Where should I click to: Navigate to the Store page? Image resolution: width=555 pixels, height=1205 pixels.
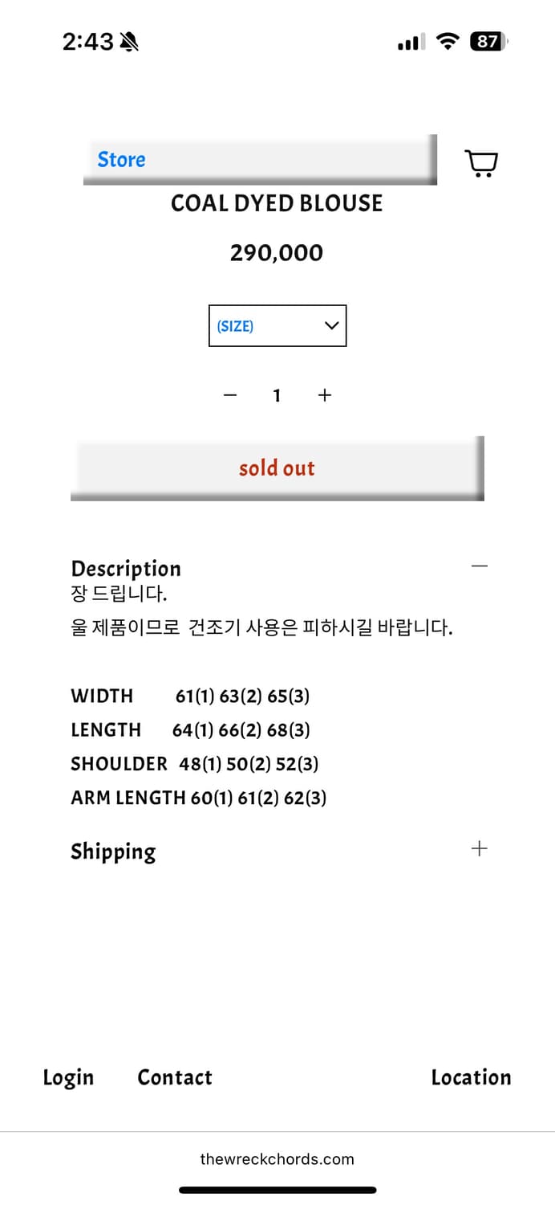[121, 159]
